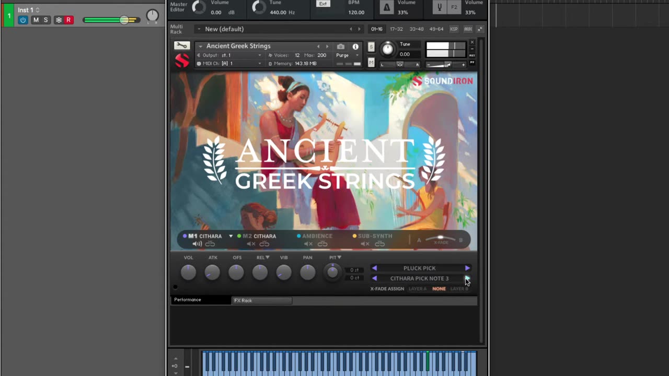This screenshot has height=376, width=669.
Task: Select rack page 49-64
Action: tap(436, 29)
